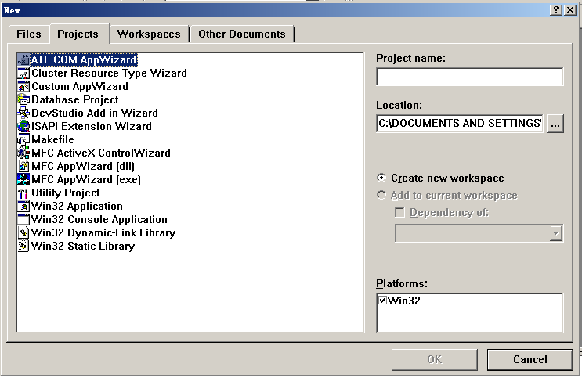582x378 pixels.
Task: Select 'ISAPI Extension Wizard' text
Action: click(92, 127)
